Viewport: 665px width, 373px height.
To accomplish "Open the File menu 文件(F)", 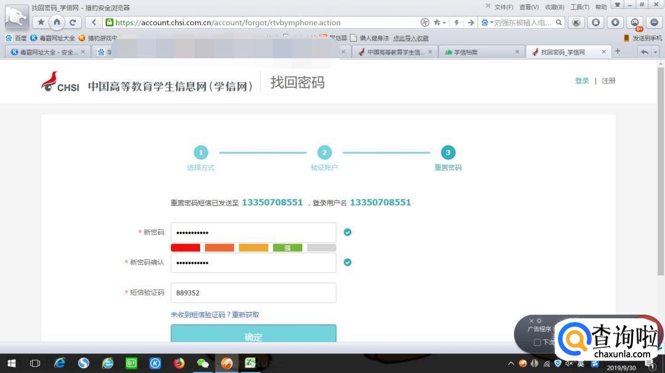I will [x=504, y=7].
